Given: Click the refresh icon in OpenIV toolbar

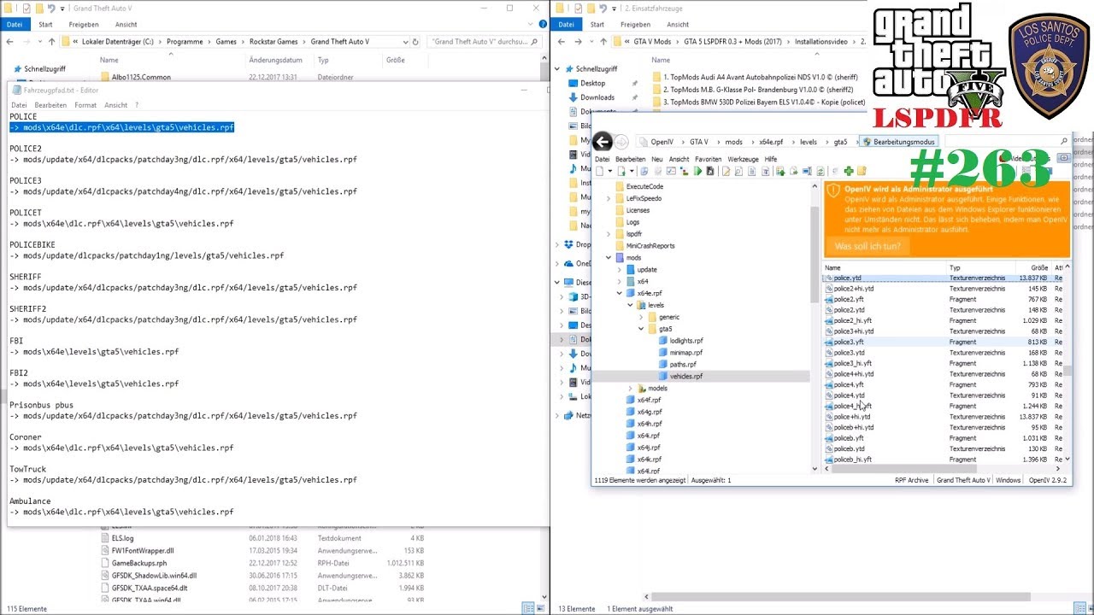Looking at the screenshot, I should click(820, 171).
